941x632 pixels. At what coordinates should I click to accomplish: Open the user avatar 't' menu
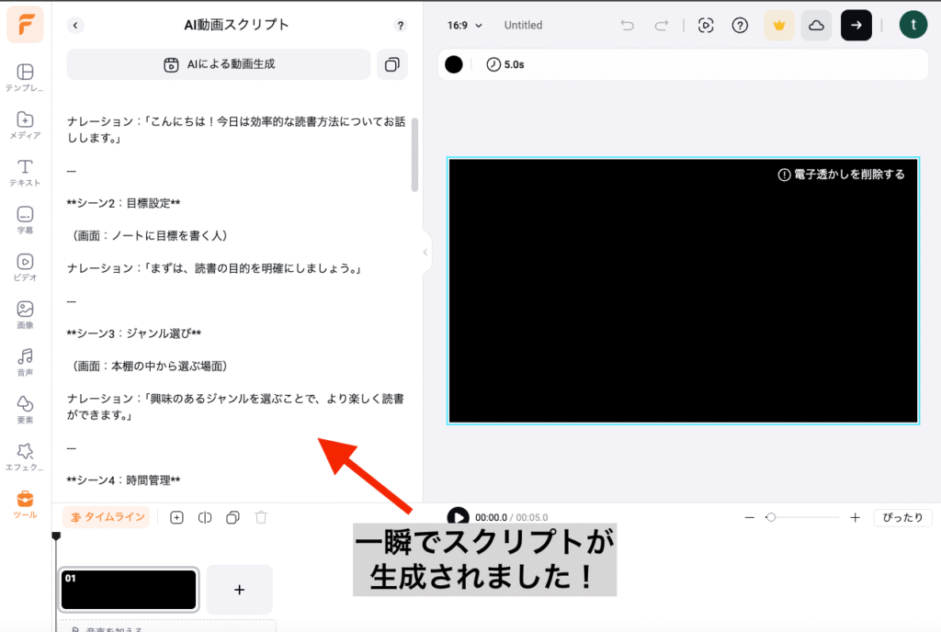[x=913, y=25]
